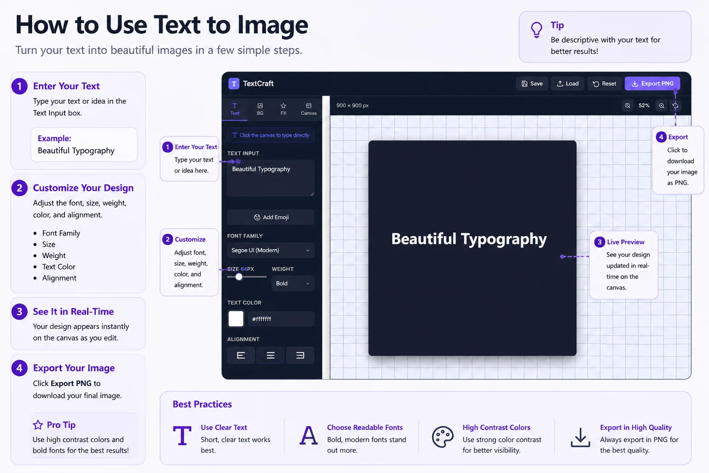Click the 'Choose Readable Fonts' A icon

tap(309, 436)
